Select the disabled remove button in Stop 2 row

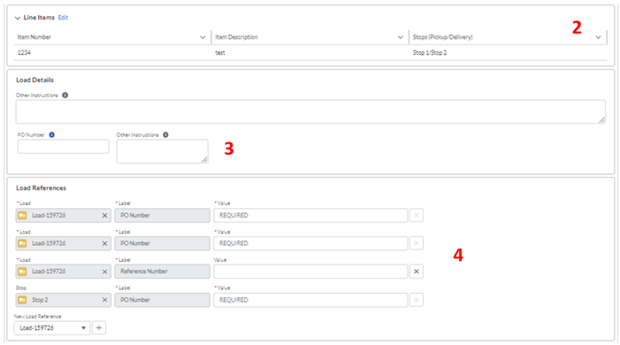click(417, 300)
